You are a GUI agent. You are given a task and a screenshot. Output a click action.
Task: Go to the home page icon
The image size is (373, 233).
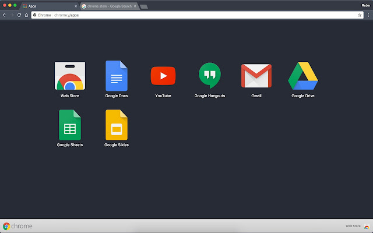coord(26,15)
